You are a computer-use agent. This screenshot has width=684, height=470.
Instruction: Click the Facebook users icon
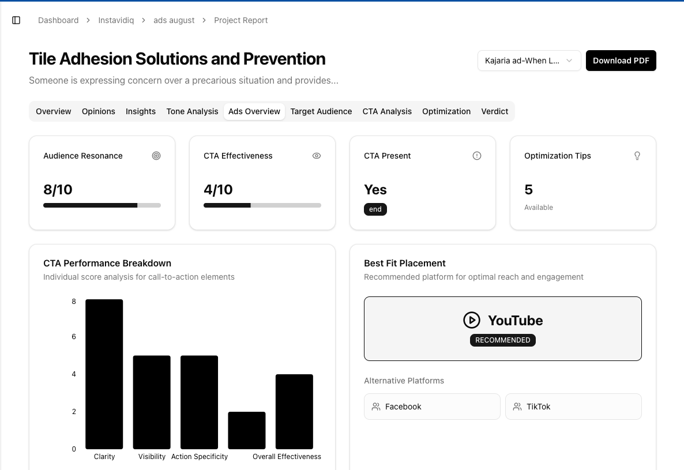tap(376, 407)
